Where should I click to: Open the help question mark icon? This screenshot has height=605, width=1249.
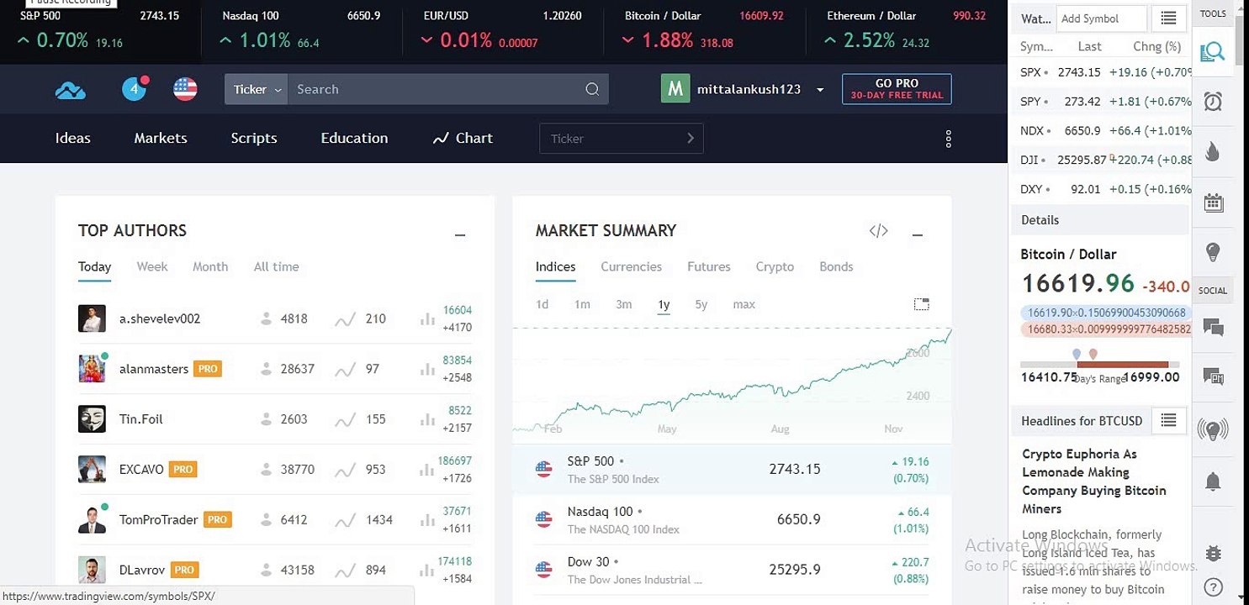coord(1213,587)
